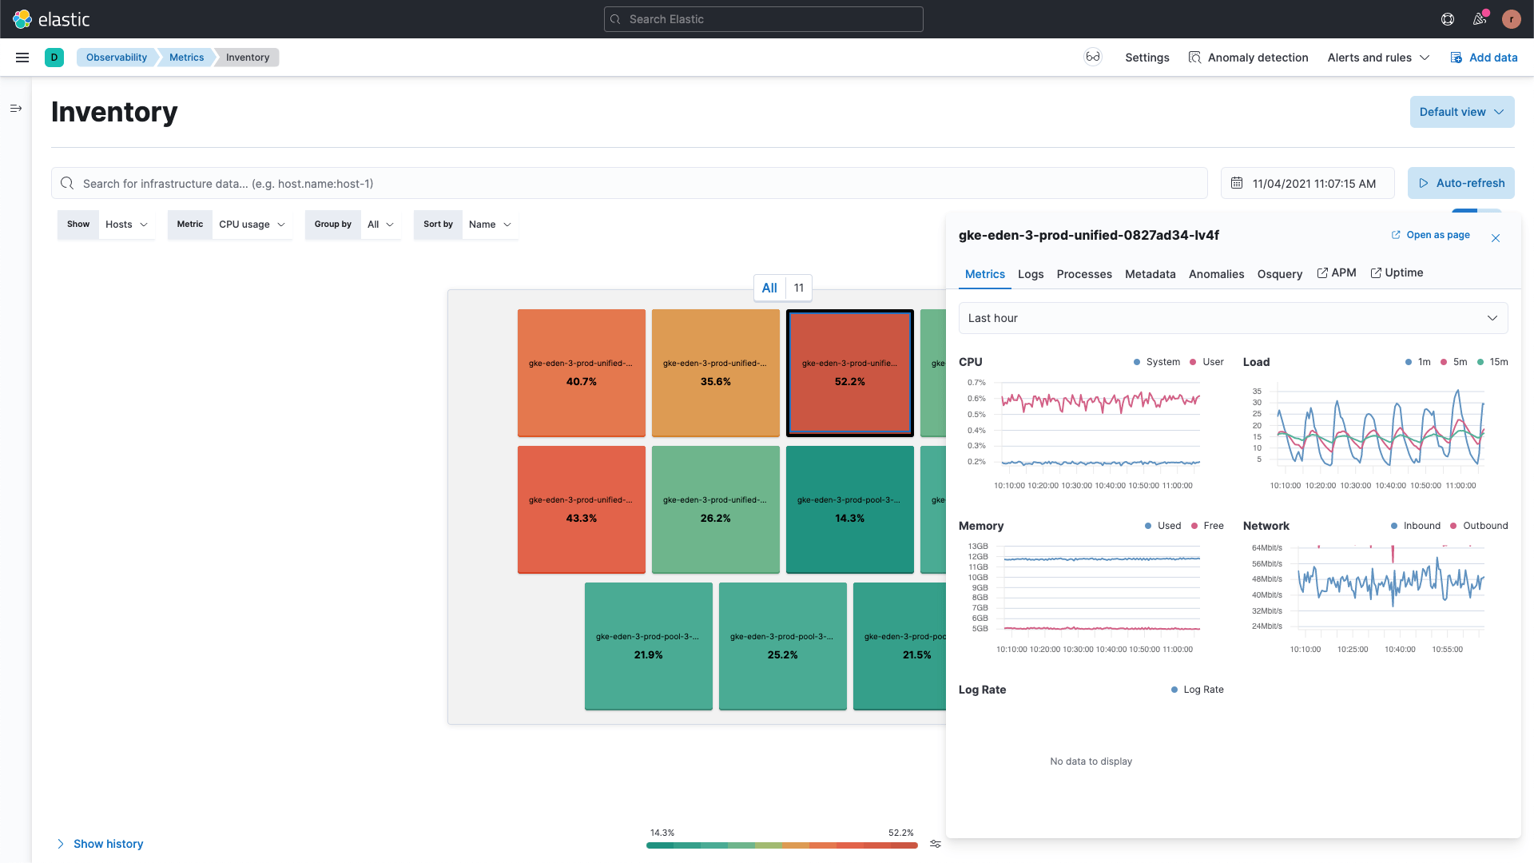Click the Open as page external link icon
The image size is (1534, 863).
(x=1395, y=234)
